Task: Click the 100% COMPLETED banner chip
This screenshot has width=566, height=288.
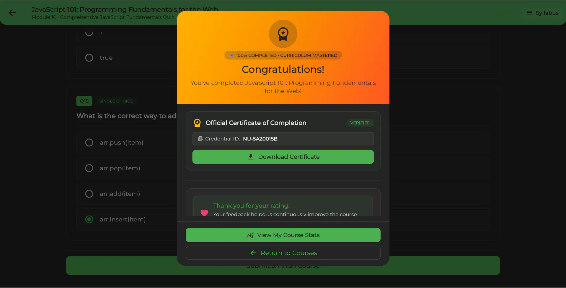Action: click(x=283, y=55)
